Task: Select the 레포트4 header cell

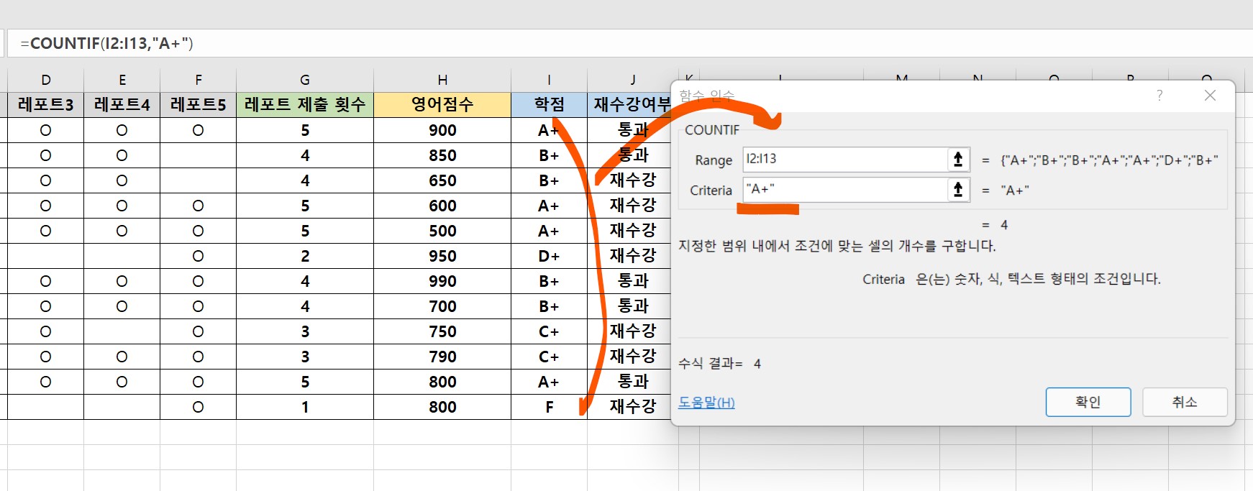Action: click(x=122, y=105)
